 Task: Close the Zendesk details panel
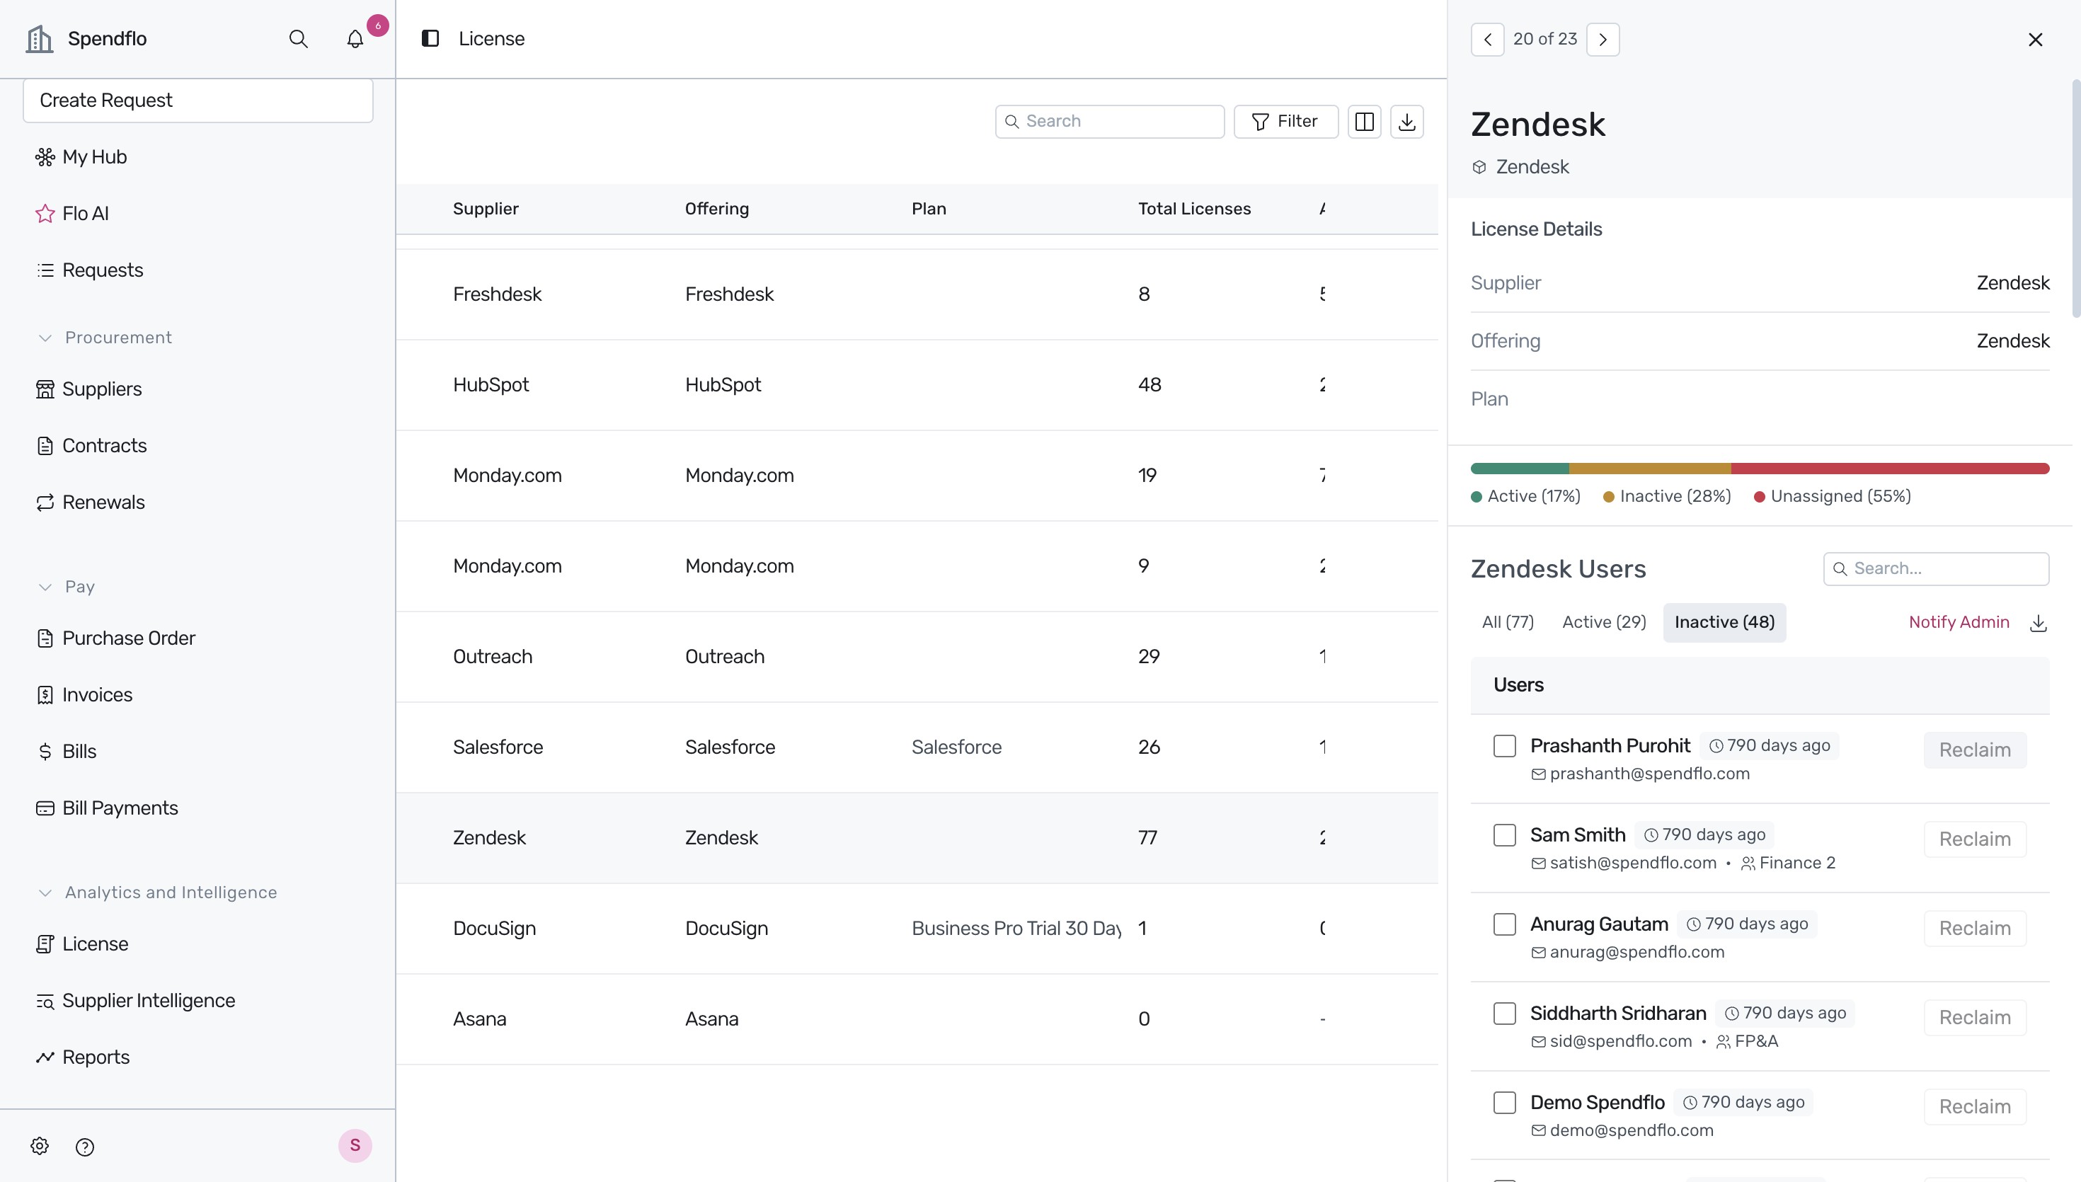pos(2036,39)
